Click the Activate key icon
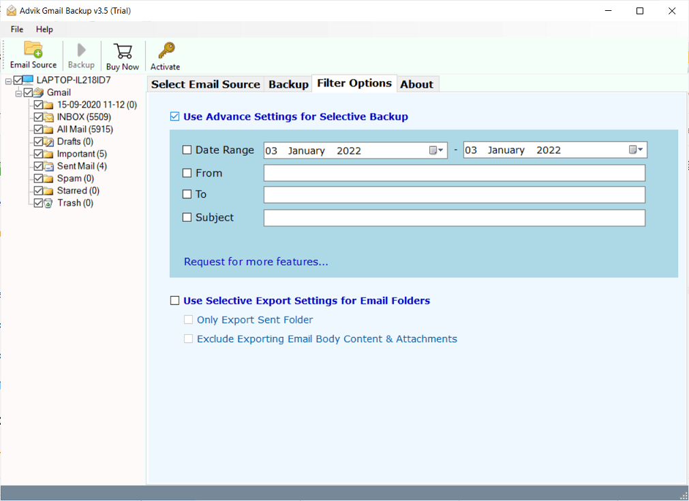Viewport: 689px width, 501px height. (166, 50)
